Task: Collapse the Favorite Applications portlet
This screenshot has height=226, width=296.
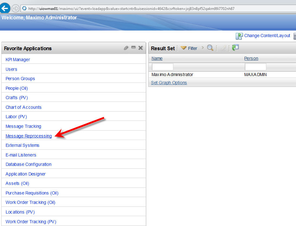Action: 133,48
